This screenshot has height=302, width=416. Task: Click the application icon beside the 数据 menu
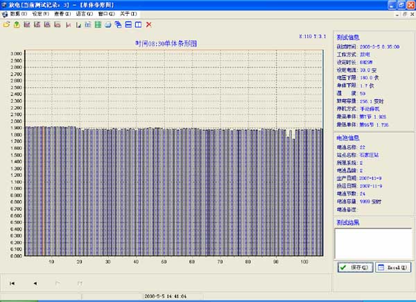click(5, 14)
